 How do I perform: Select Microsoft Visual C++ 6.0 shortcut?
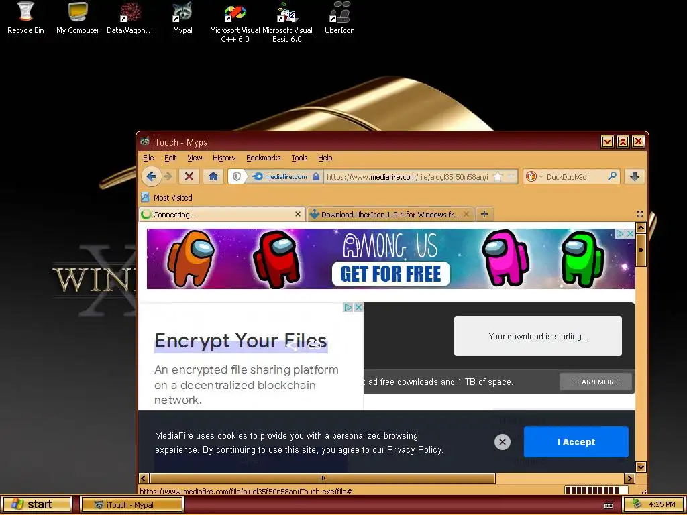point(235,22)
